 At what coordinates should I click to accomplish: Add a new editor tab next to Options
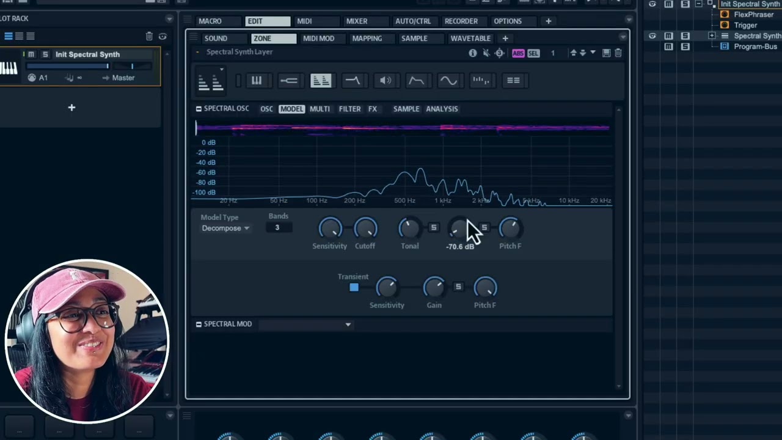[x=548, y=21]
